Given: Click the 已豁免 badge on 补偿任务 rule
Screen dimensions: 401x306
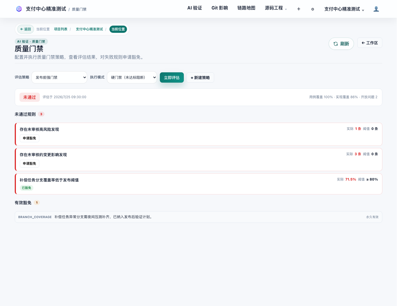Looking at the screenshot, I should [26, 188].
